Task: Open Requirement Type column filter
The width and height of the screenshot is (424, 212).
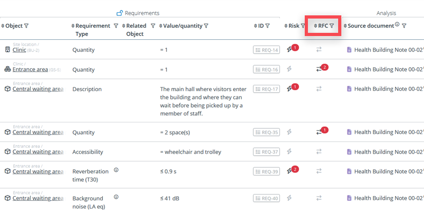Action: coord(116,25)
